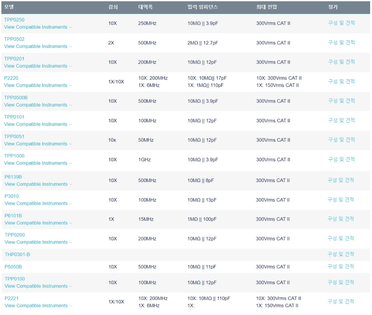This screenshot has height=315, width=372.
Task: Select the 1MΩ || 100pF impedance cell
Action: [202, 219]
